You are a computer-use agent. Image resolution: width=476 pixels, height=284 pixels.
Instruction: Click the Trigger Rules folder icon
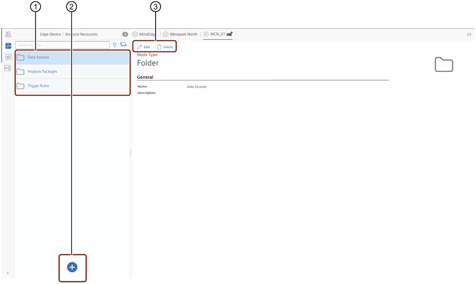click(20, 86)
